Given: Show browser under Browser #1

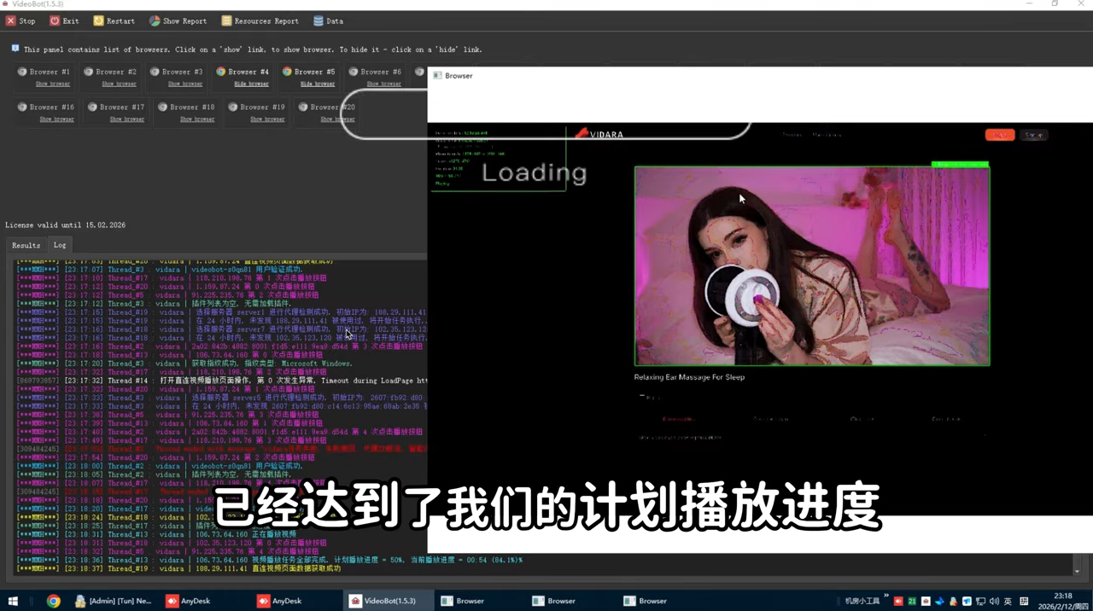Looking at the screenshot, I should pos(53,84).
